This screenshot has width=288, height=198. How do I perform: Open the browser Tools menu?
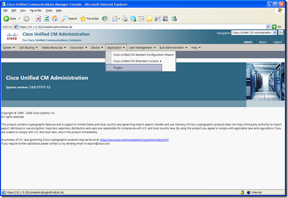coord(49,10)
